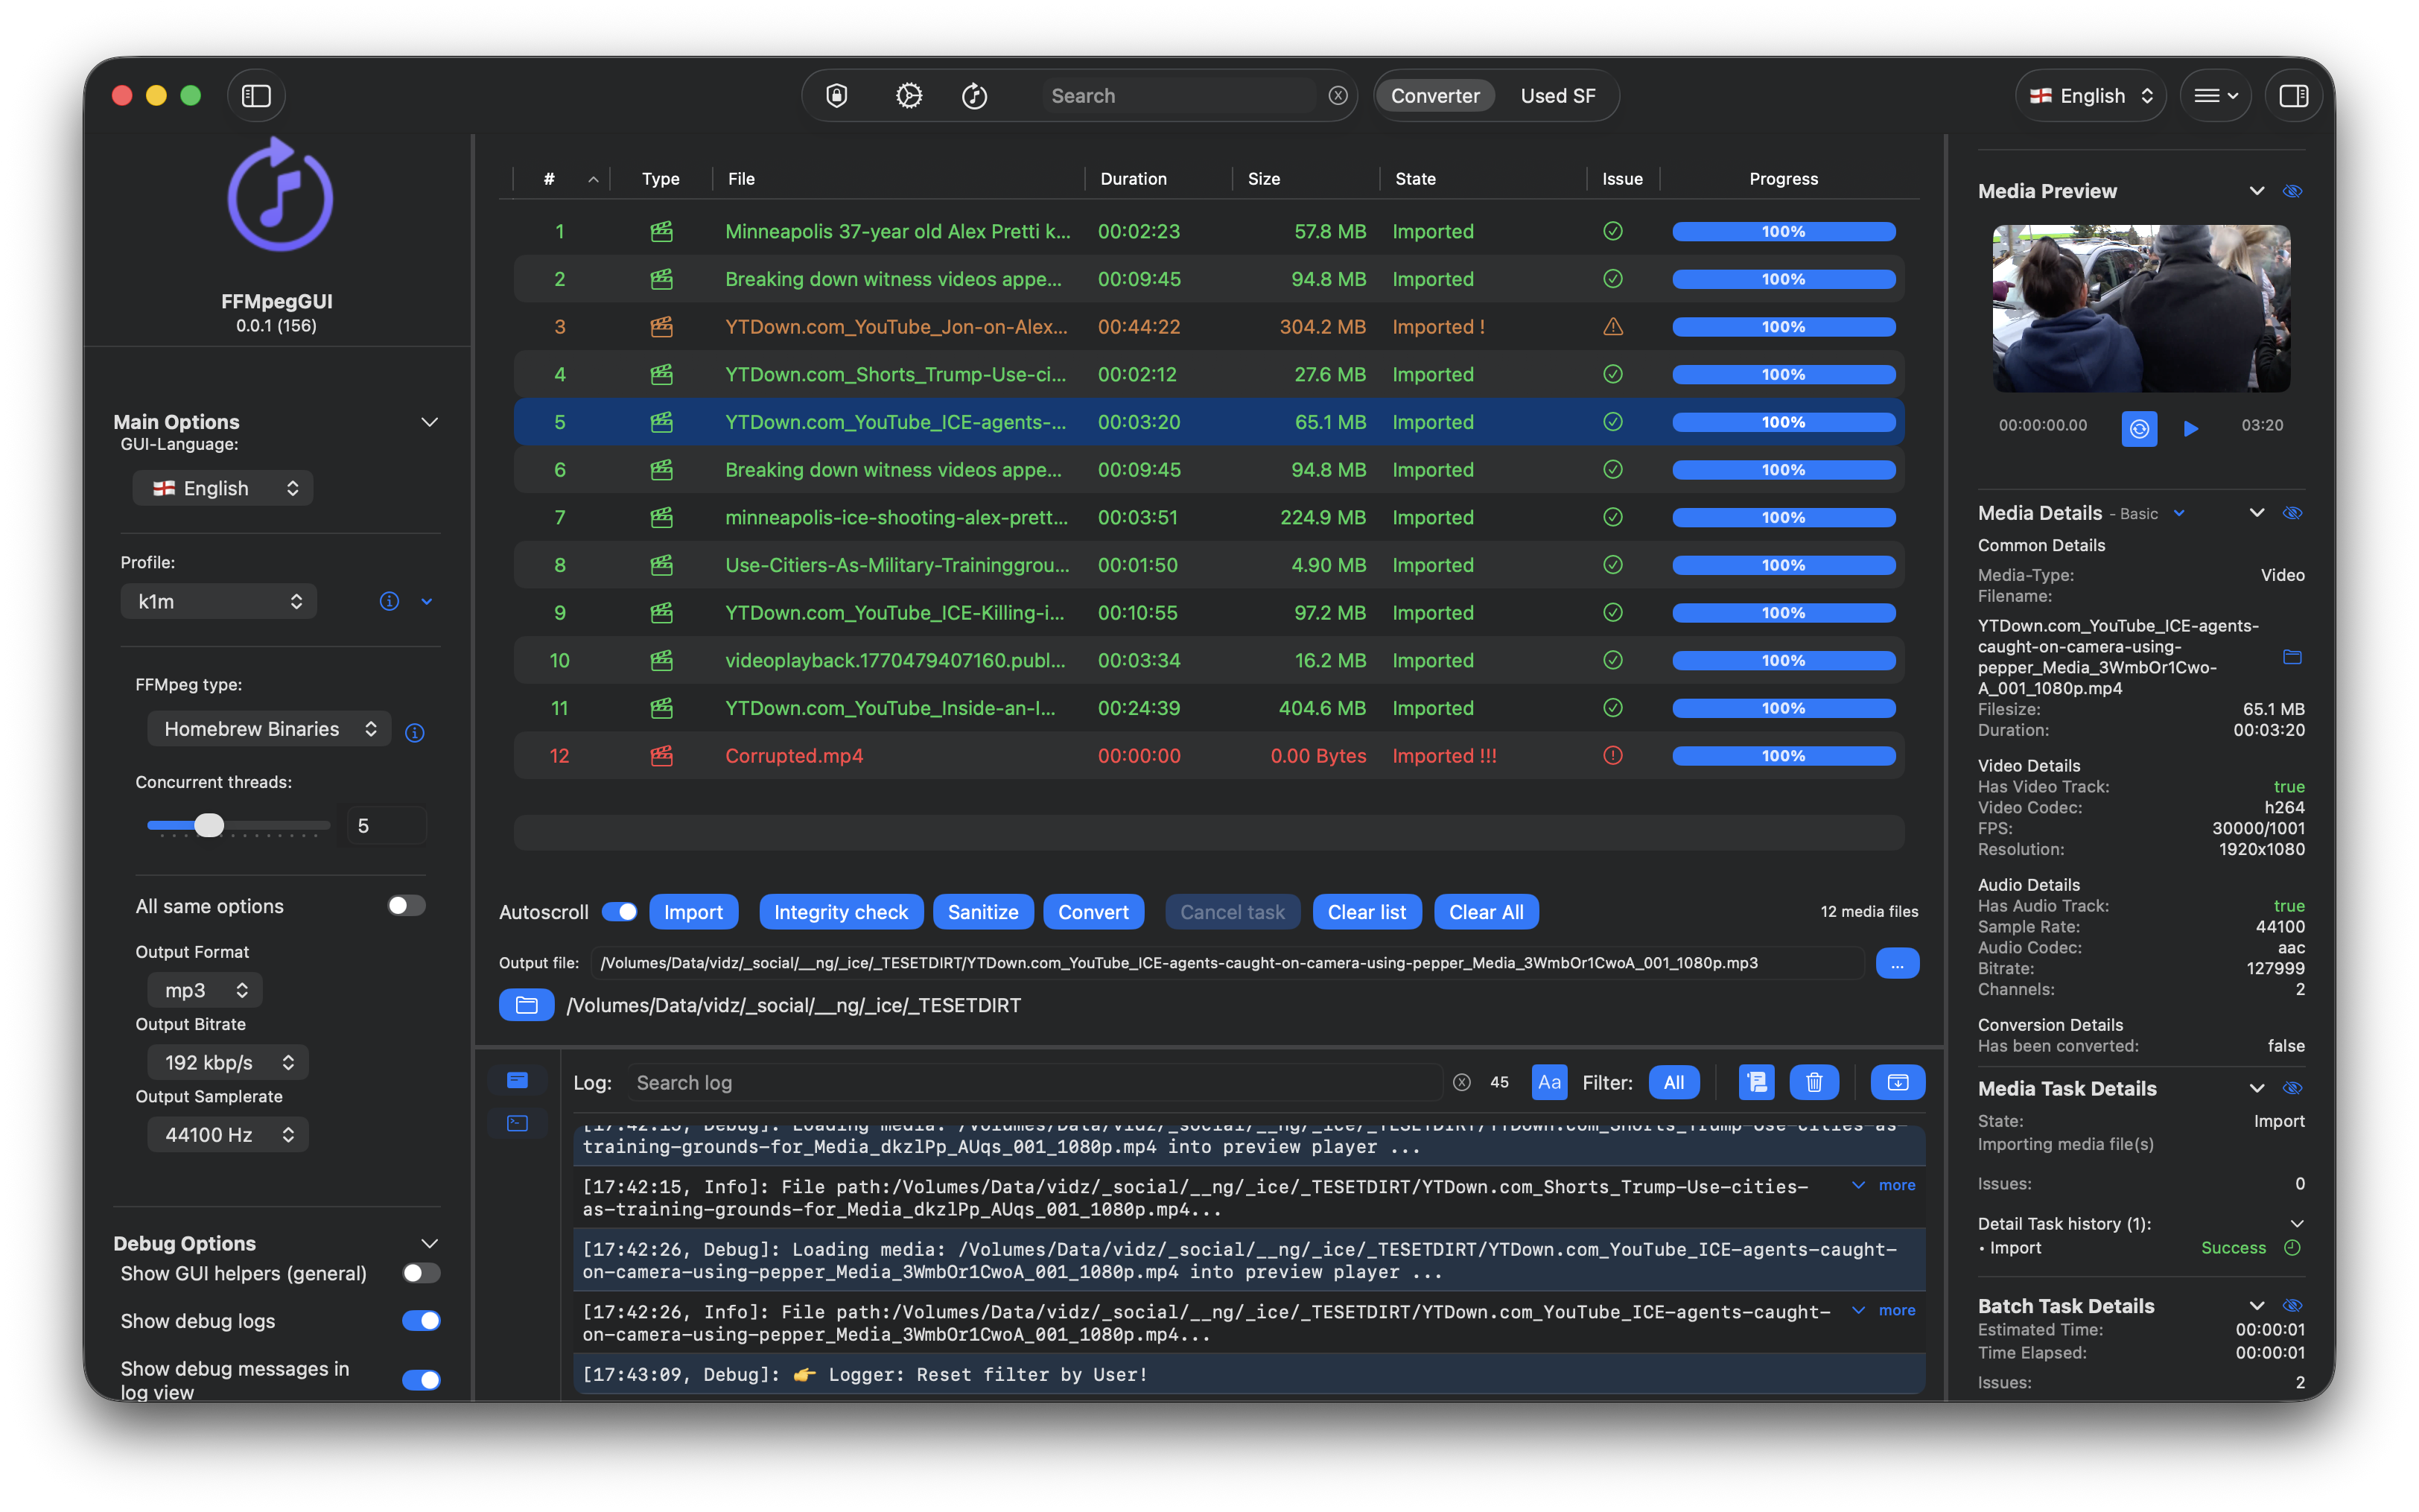The width and height of the screenshot is (2419, 1512).
Task: Open the output folder button icon
Action: (x=527, y=1005)
